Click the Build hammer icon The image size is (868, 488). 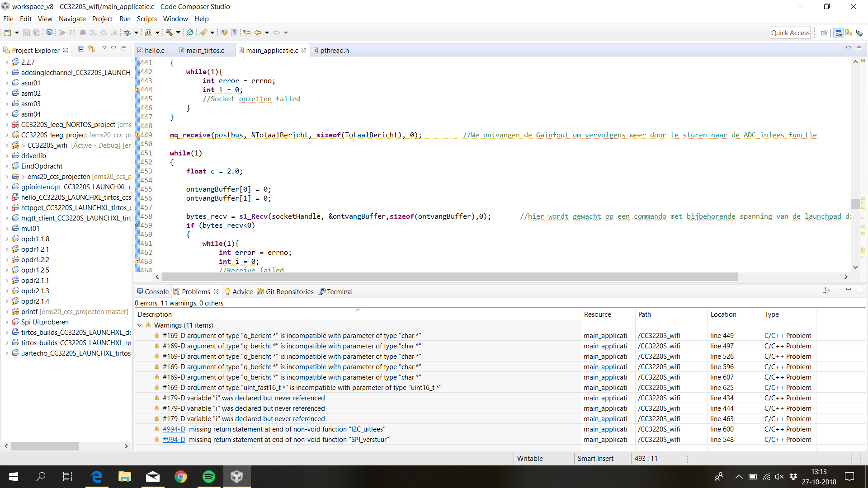(x=169, y=33)
